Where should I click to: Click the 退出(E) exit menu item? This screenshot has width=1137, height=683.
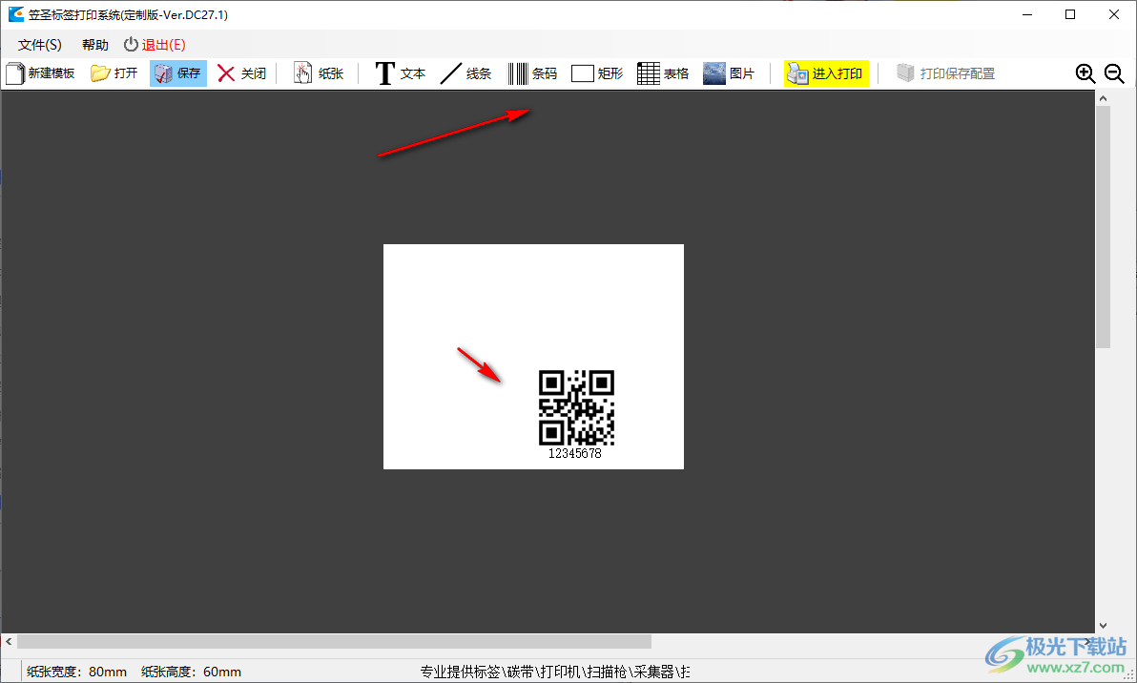(155, 45)
